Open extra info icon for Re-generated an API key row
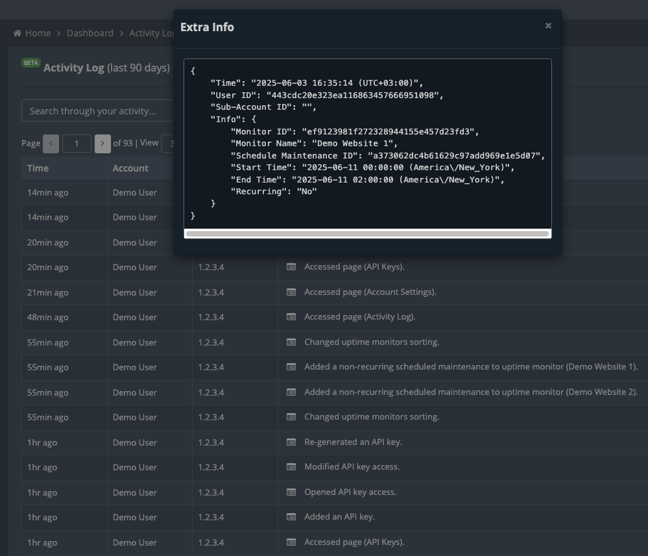The width and height of the screenshot is (648, 556). (291, 442)
